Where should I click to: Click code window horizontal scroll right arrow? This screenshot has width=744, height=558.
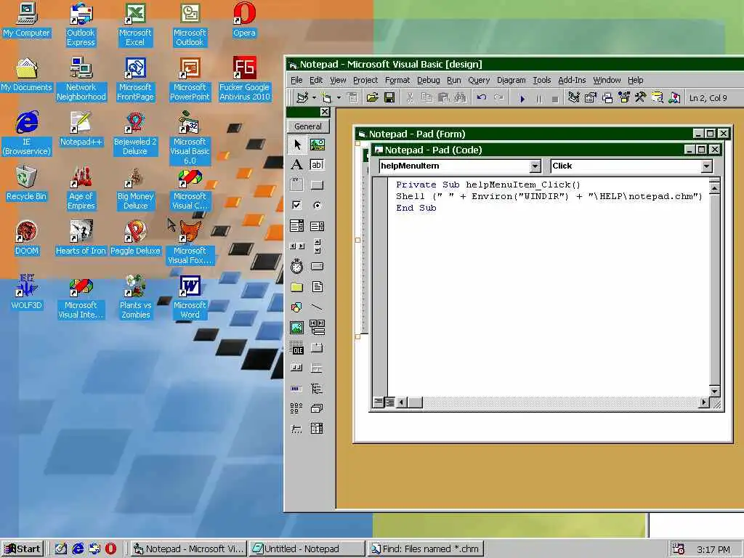(x=704, y=403)
